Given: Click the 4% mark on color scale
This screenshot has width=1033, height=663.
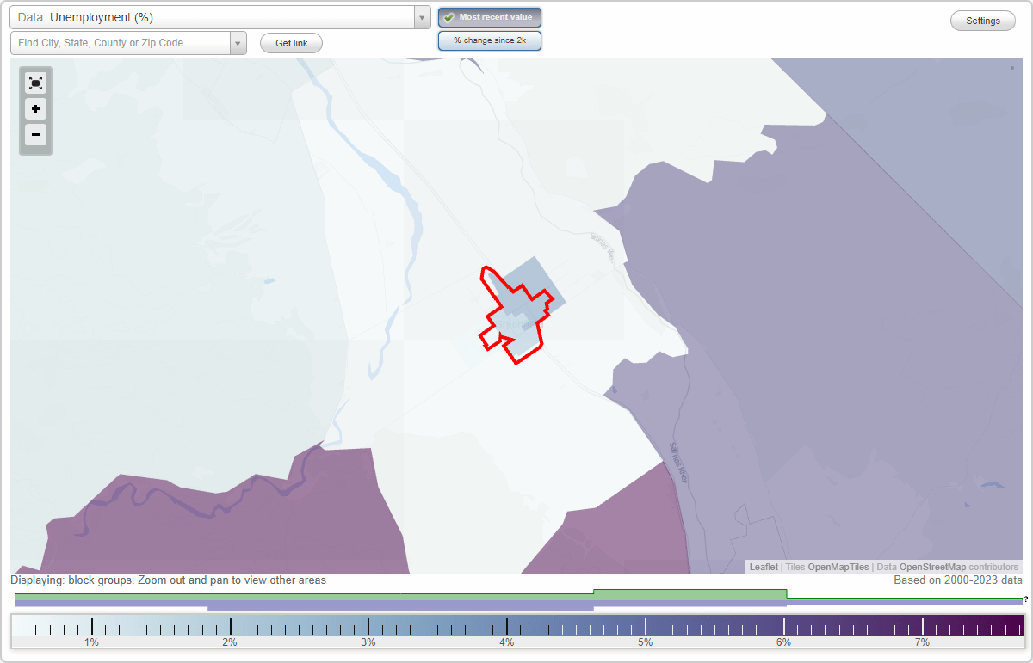Looking at the screenshot, I should (507, 628).
